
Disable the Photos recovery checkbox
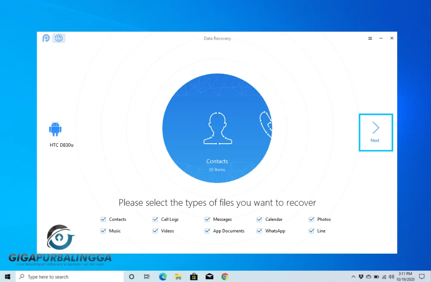pyautogui.click(x=311, y=219)
